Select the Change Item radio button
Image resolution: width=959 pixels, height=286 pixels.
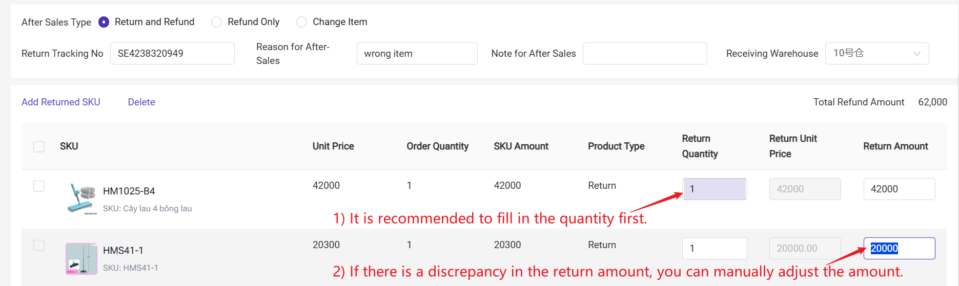[x=302, y=22]
